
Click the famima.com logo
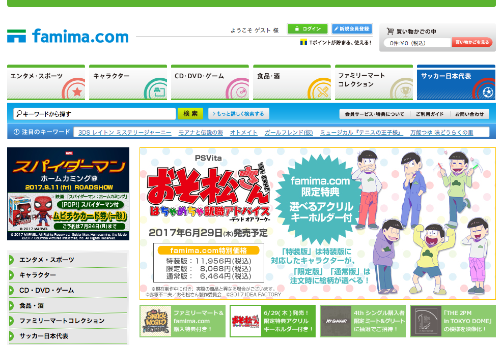click(x=68, y=37)
